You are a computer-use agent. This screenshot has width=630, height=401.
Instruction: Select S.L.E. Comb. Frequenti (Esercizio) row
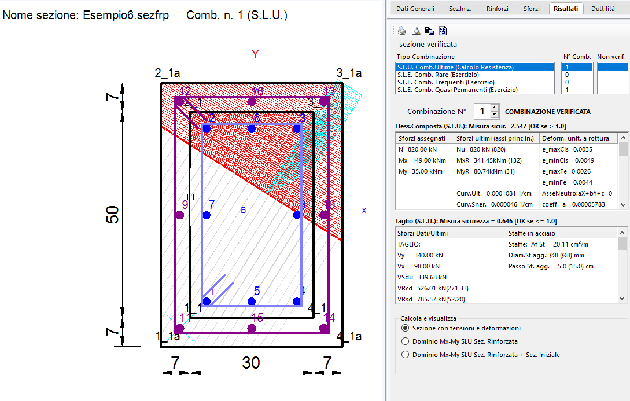tap(475, 82)
